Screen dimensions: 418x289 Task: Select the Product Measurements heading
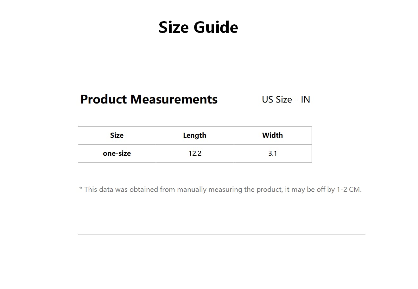pos(149,99)
